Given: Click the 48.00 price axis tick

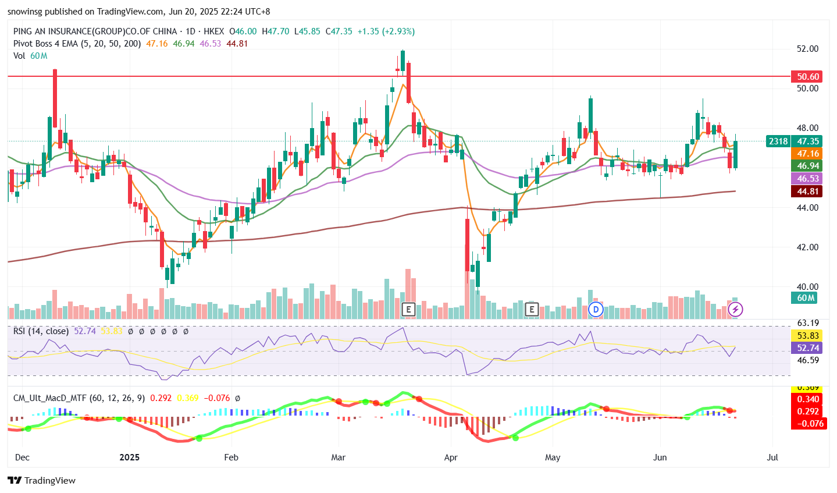Looking at the screenshot, I should click(x=807, y=128).
